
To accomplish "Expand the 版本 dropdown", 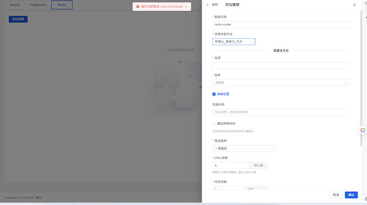I will coord(281,82).
